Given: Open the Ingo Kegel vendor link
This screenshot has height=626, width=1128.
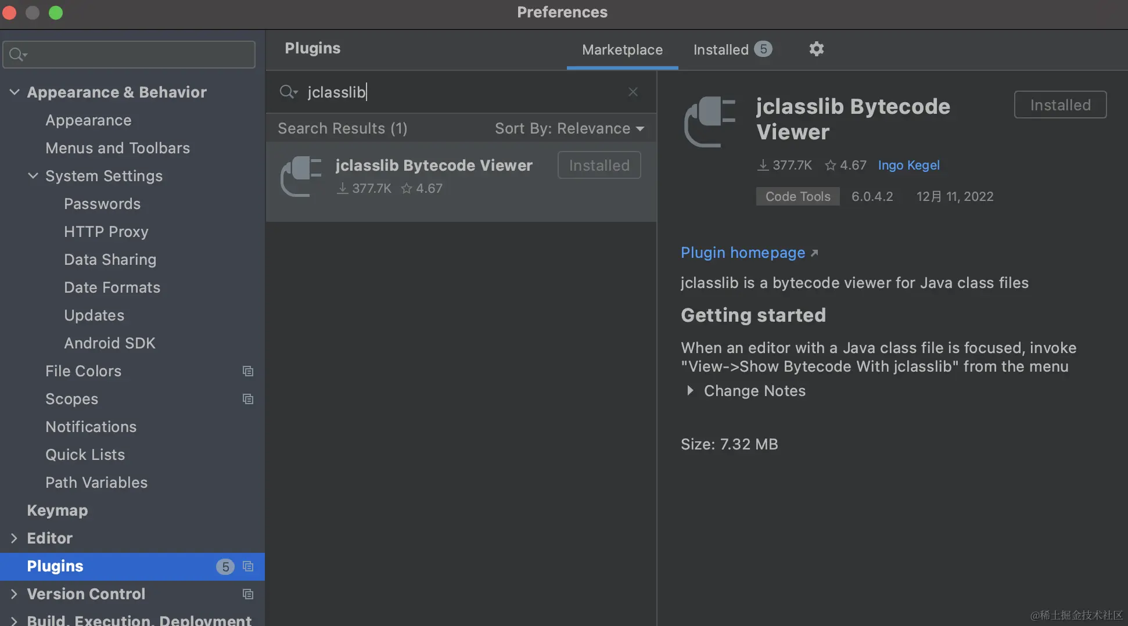Looking at the screenshot, I should click(908, 166).
